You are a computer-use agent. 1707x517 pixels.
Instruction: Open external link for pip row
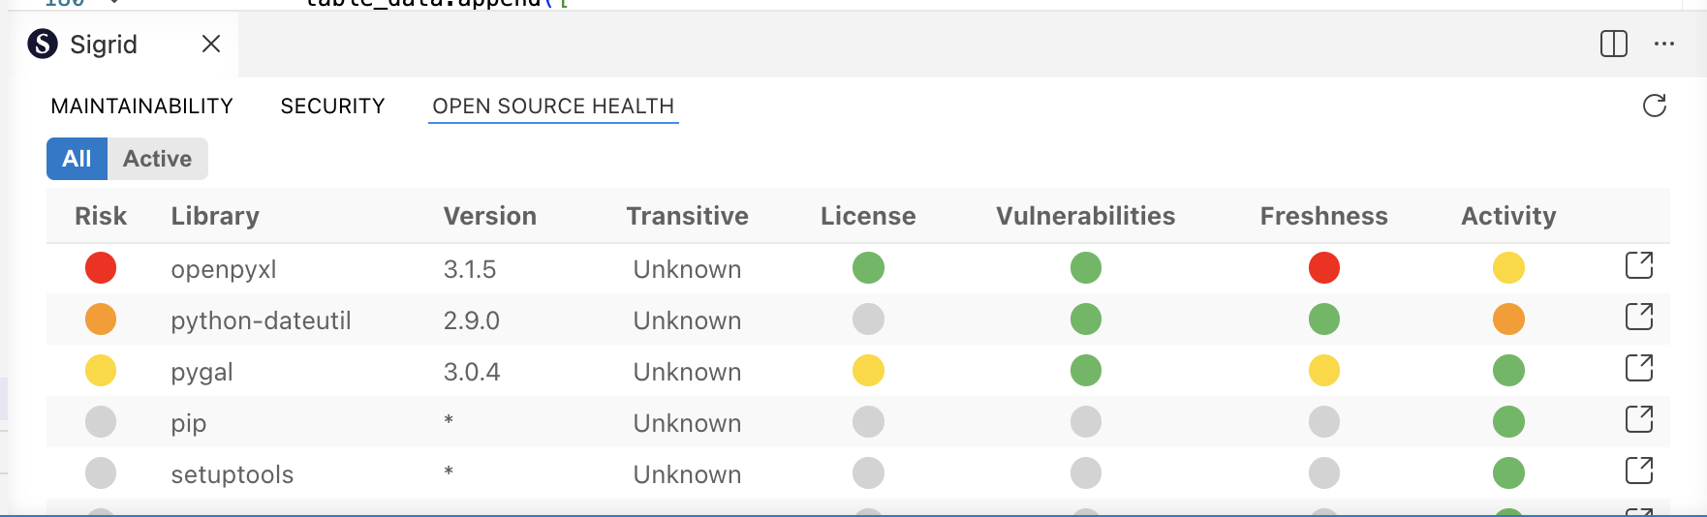coord(1638,419)
